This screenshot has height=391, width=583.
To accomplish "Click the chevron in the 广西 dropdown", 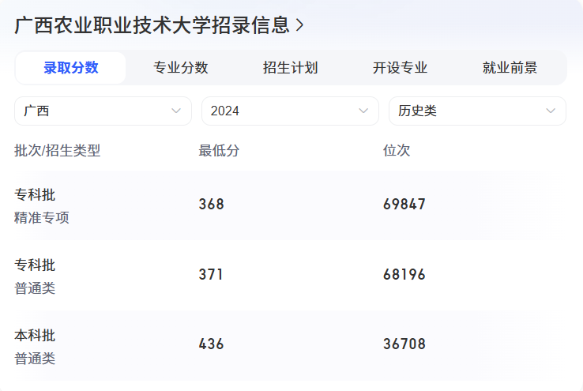I will click(176, 111).
